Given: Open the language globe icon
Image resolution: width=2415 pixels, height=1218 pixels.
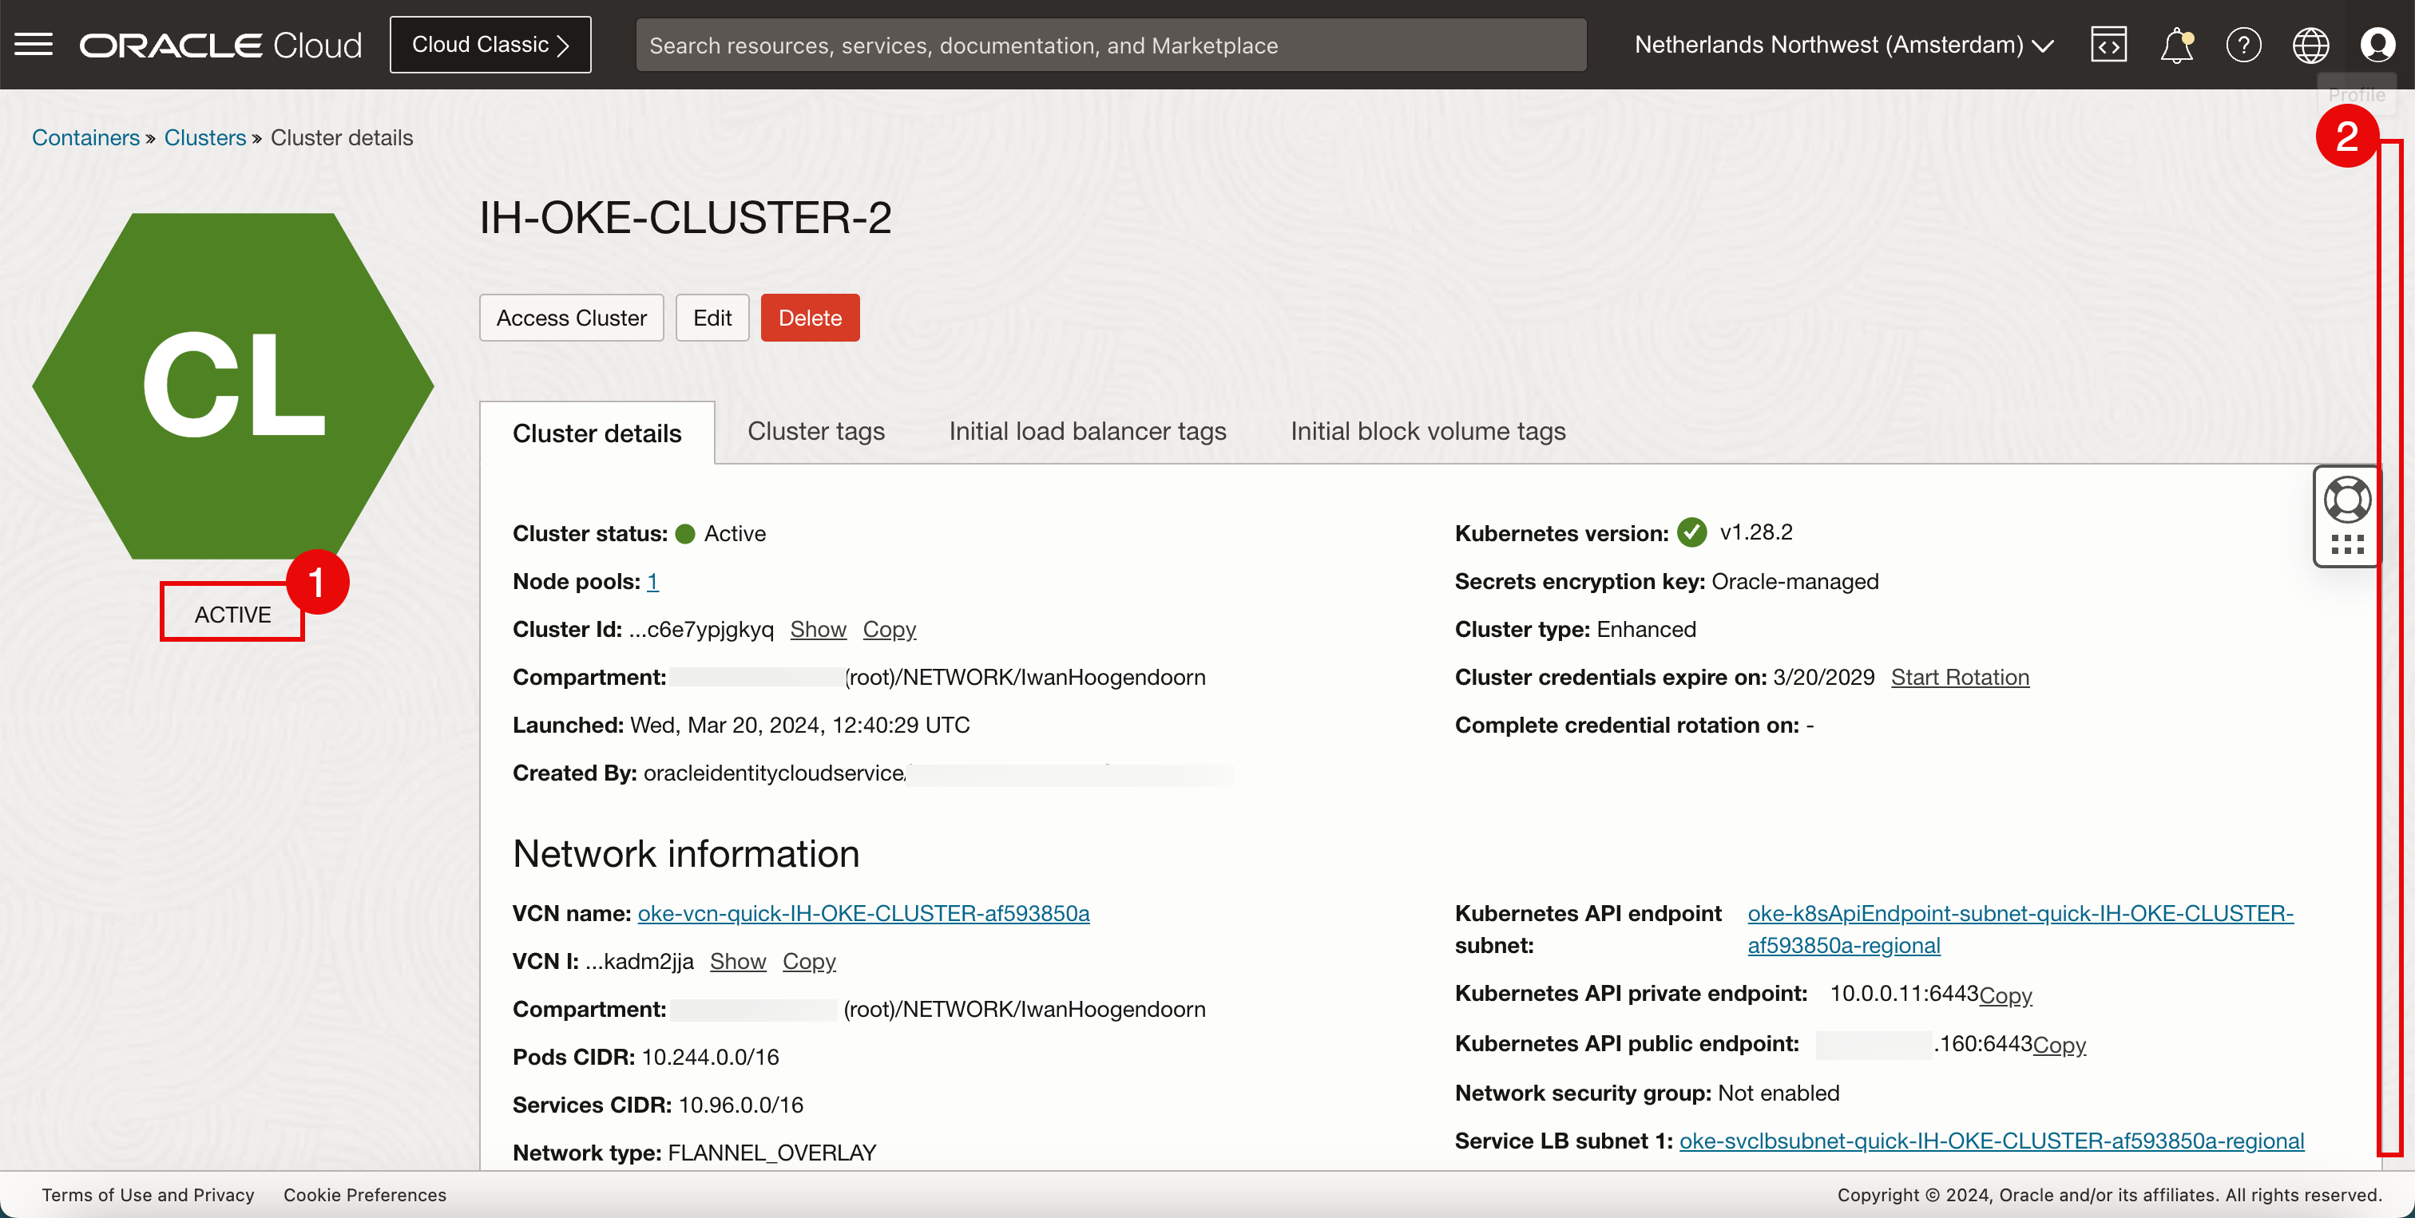Looking at the screenshot, I should (2310, 44).
